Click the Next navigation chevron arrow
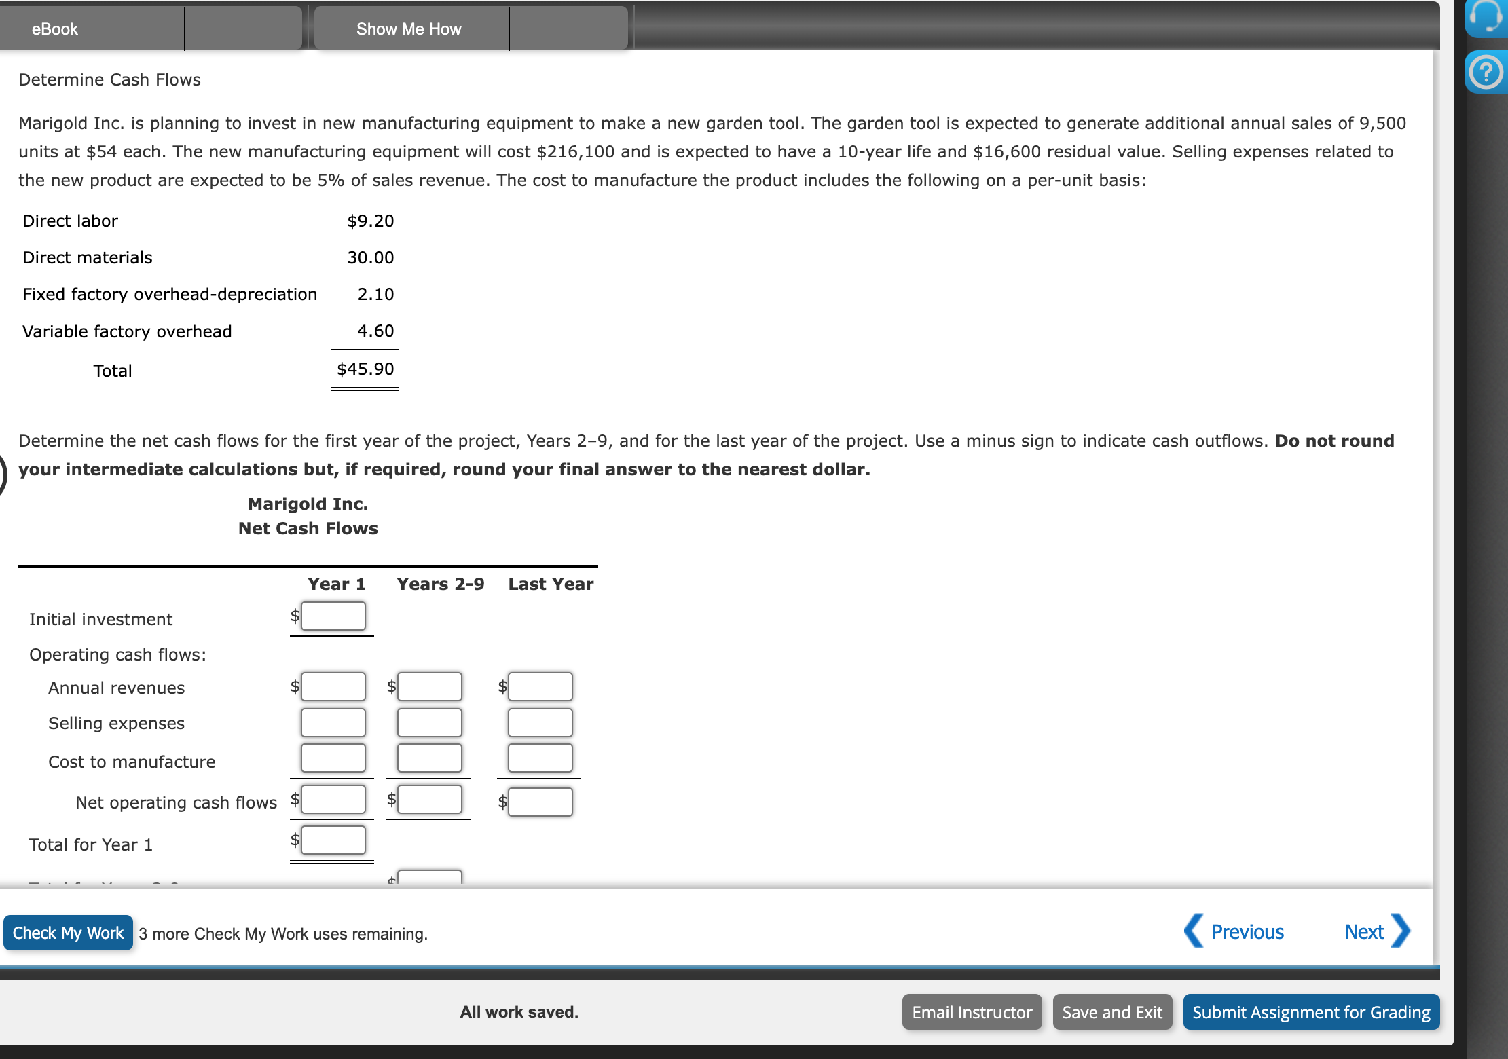This screenshot has width=1508, height=1059. 1402,932
